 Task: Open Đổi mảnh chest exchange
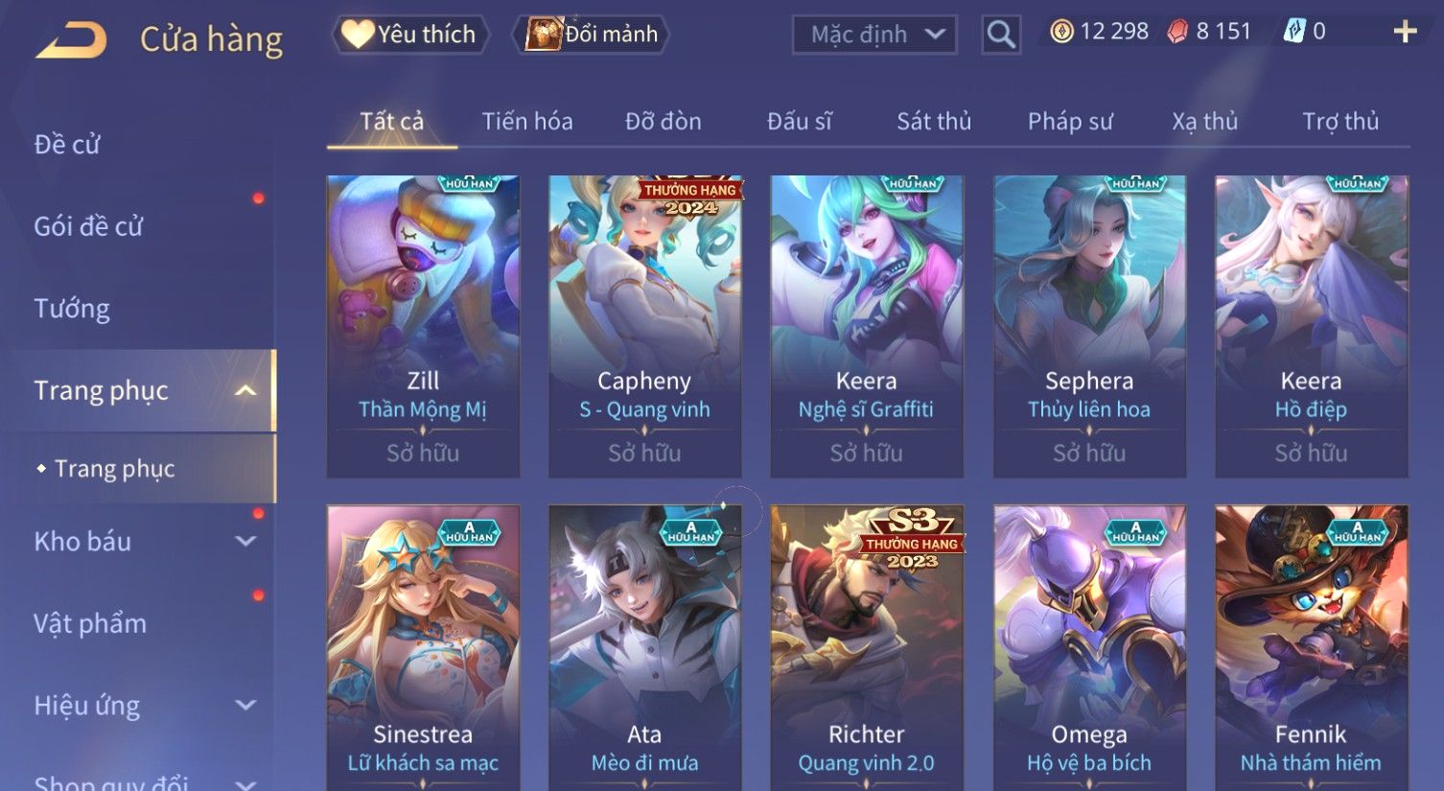(x=592, y=35)
